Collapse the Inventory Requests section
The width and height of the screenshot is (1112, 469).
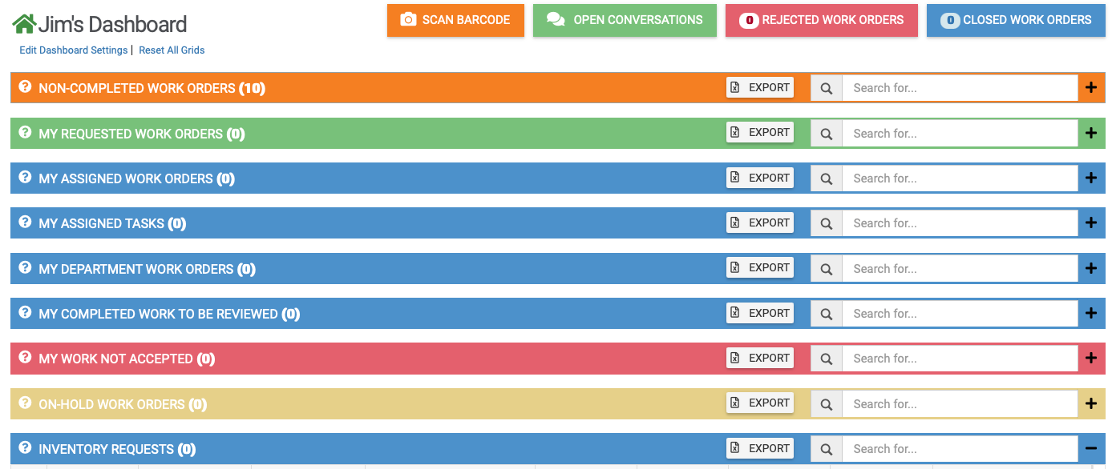pos(1090,449)
